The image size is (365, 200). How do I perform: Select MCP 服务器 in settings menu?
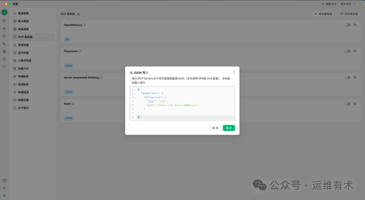(x=33, y=37)
